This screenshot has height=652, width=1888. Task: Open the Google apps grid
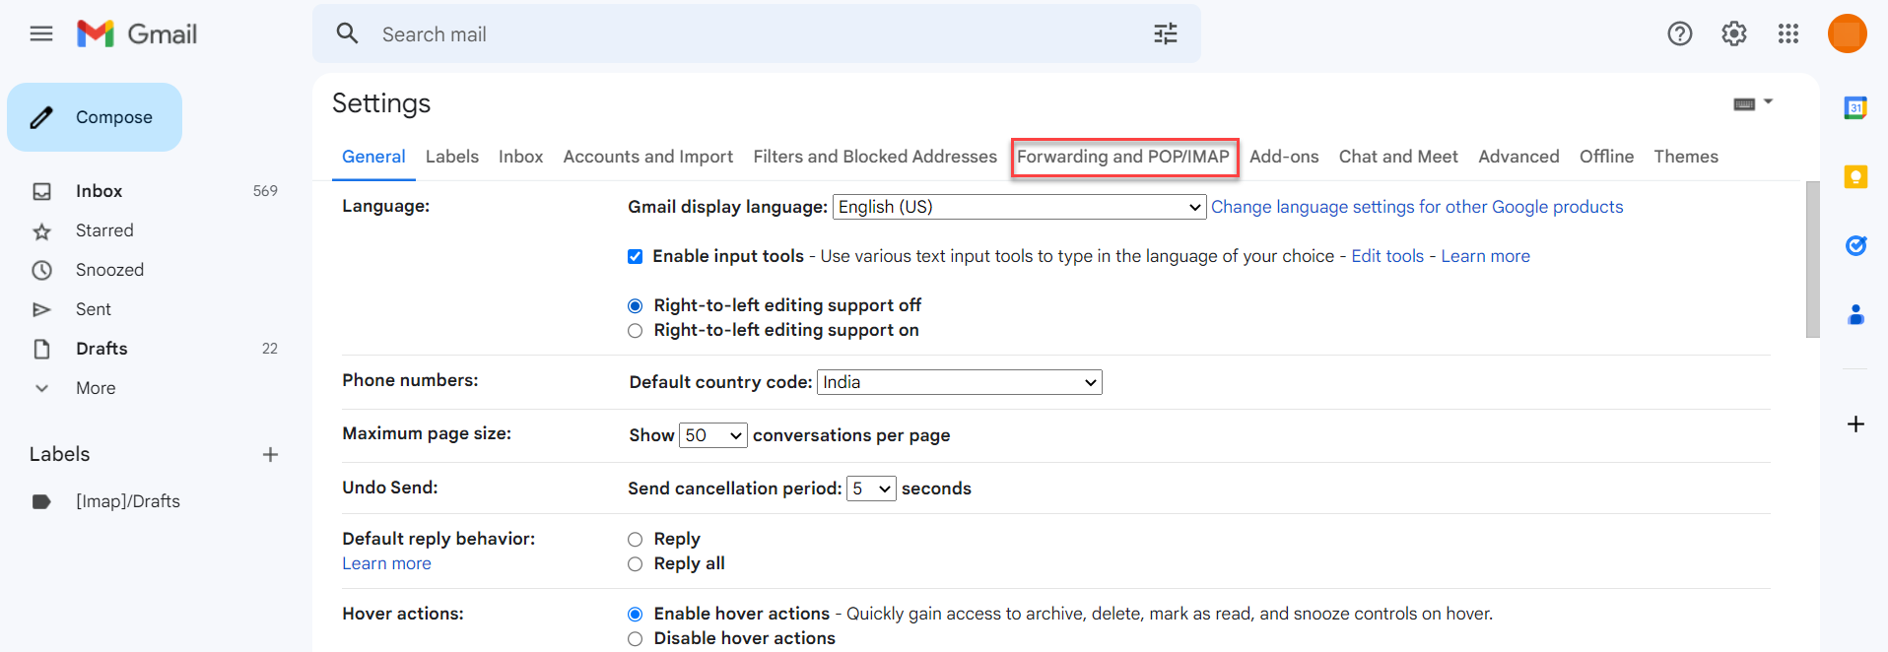(x=1788, y=34)
